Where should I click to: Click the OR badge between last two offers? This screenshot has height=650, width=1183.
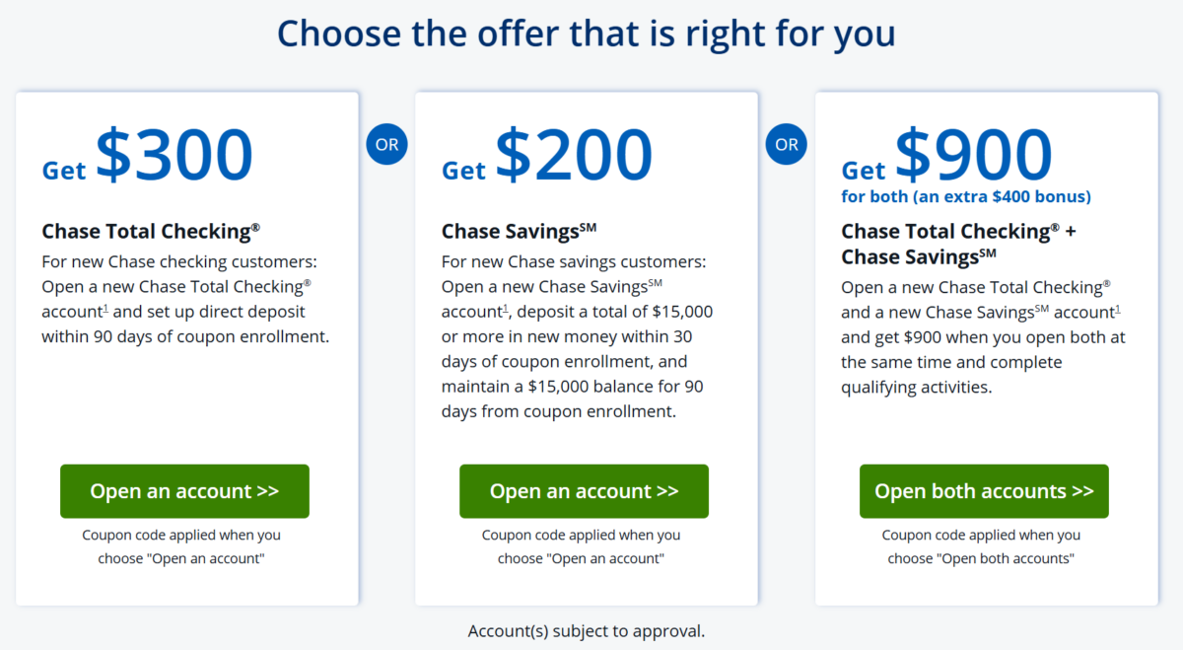(x=786, y=144)
